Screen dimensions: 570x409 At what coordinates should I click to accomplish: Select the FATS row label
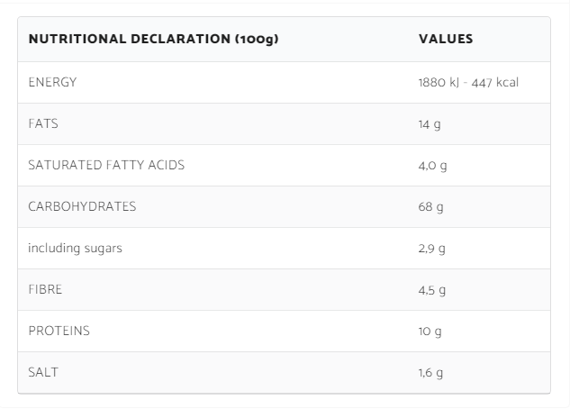coord(43,123)
